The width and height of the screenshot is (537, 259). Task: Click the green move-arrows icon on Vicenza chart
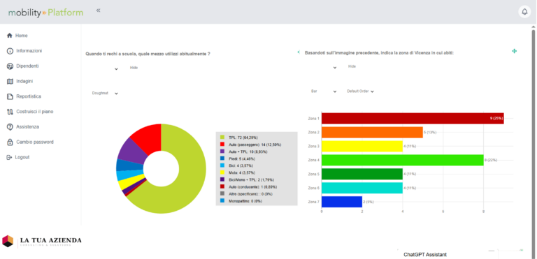514,51
